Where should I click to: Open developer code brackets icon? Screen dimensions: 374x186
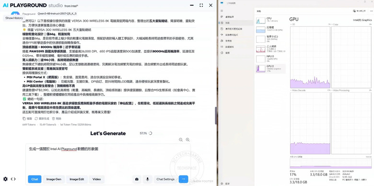point(13,179)
